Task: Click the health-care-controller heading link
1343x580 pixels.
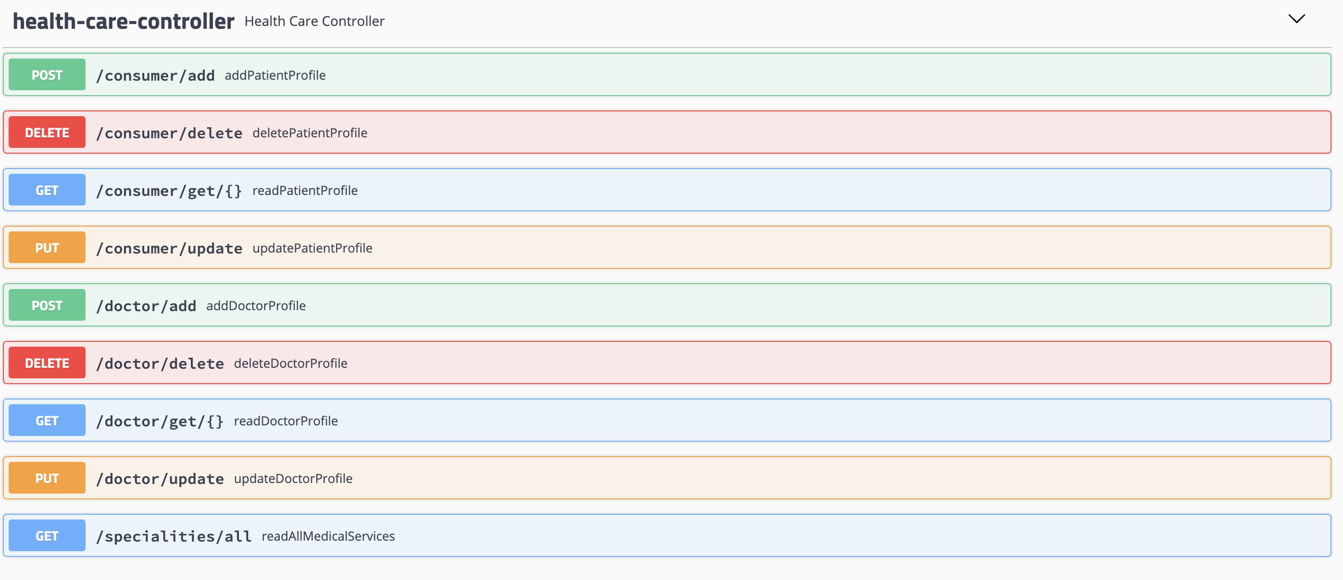Action: 124,21
